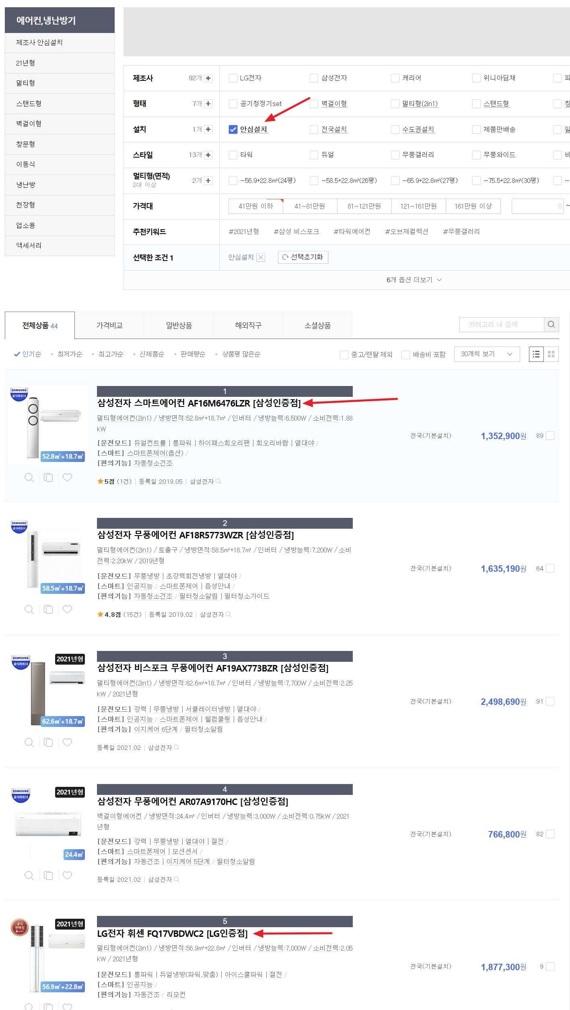Image resolution: width=570 pixels, height=1010 pixels.
Task: Expand 스타일 filter options plus button
Action: [208, 155]
